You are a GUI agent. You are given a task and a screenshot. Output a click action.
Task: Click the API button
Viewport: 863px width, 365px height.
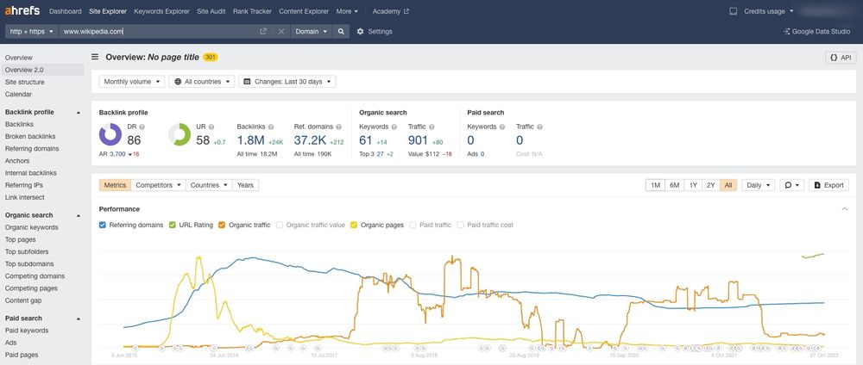841,57
